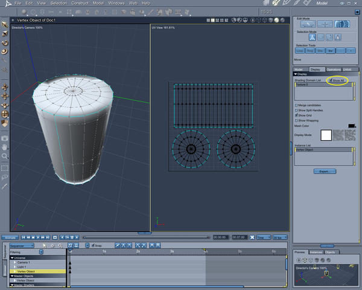Collapse the Master Objects group

click(11, 276)
